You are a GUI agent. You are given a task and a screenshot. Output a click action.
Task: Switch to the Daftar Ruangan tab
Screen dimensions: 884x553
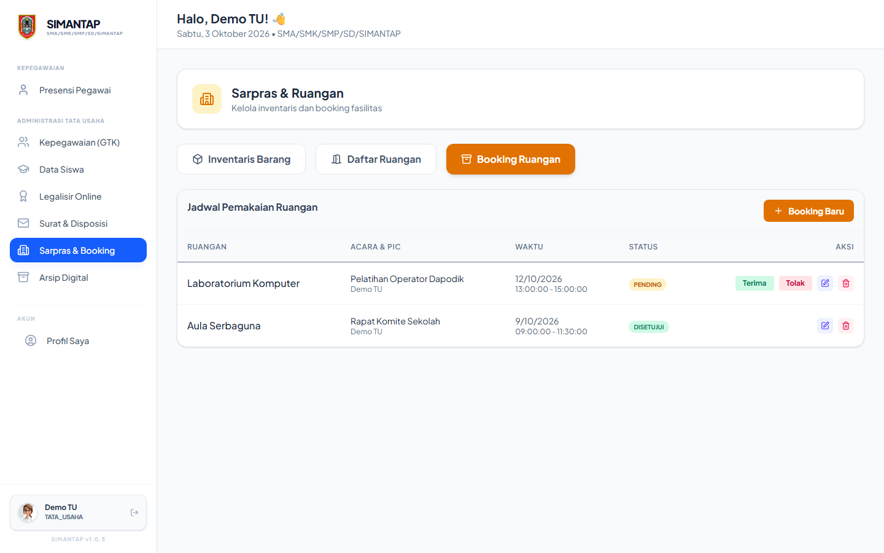376,159
